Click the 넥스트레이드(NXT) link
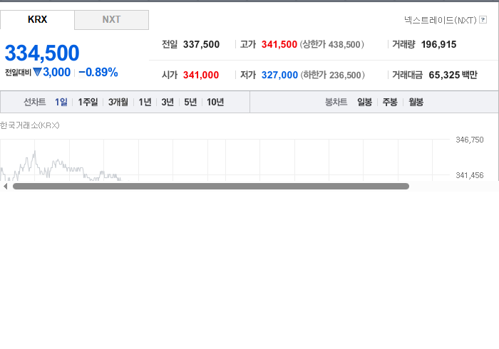The height and width of the screenshot is (349, 499). click(440, 20)
